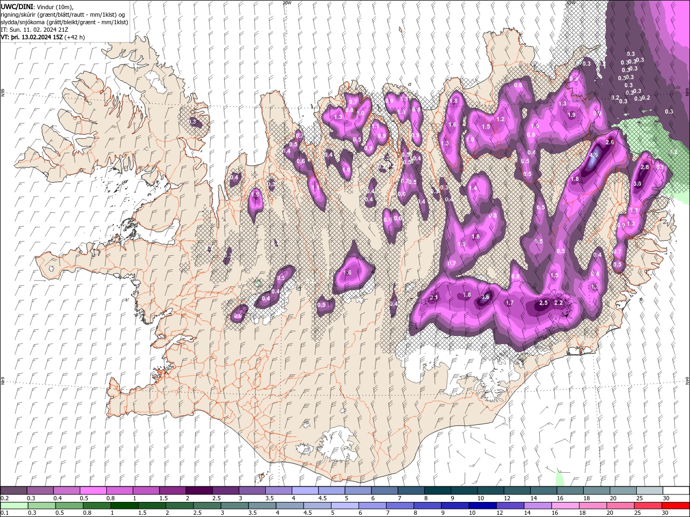Screen dimensions: 690x517
Task: Click the 2.8 snowfall value on the map
Action: pyautogui.click(x=644, y=167)
